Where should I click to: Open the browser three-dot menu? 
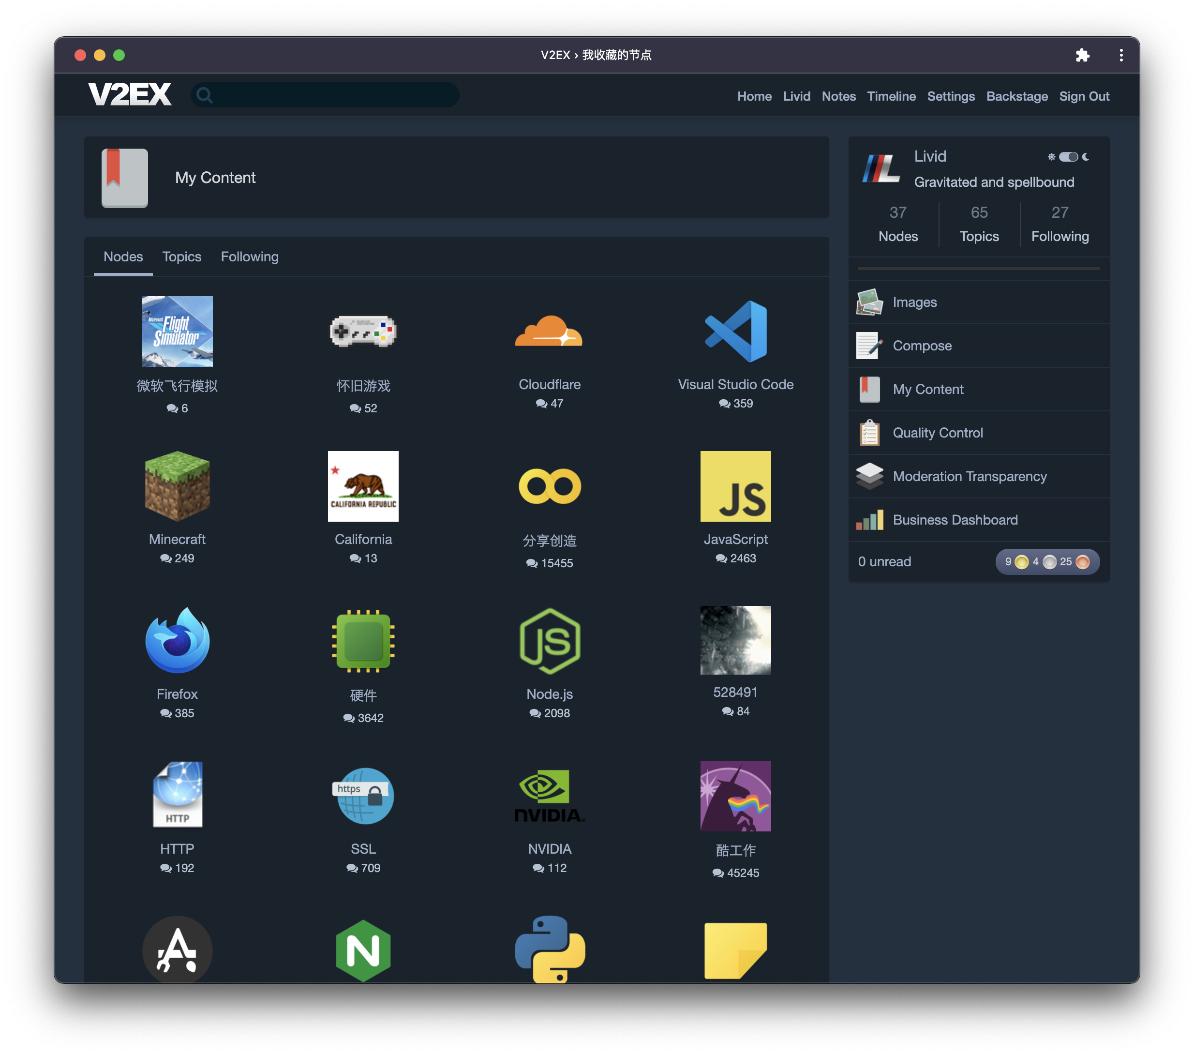pos(1121,55)
